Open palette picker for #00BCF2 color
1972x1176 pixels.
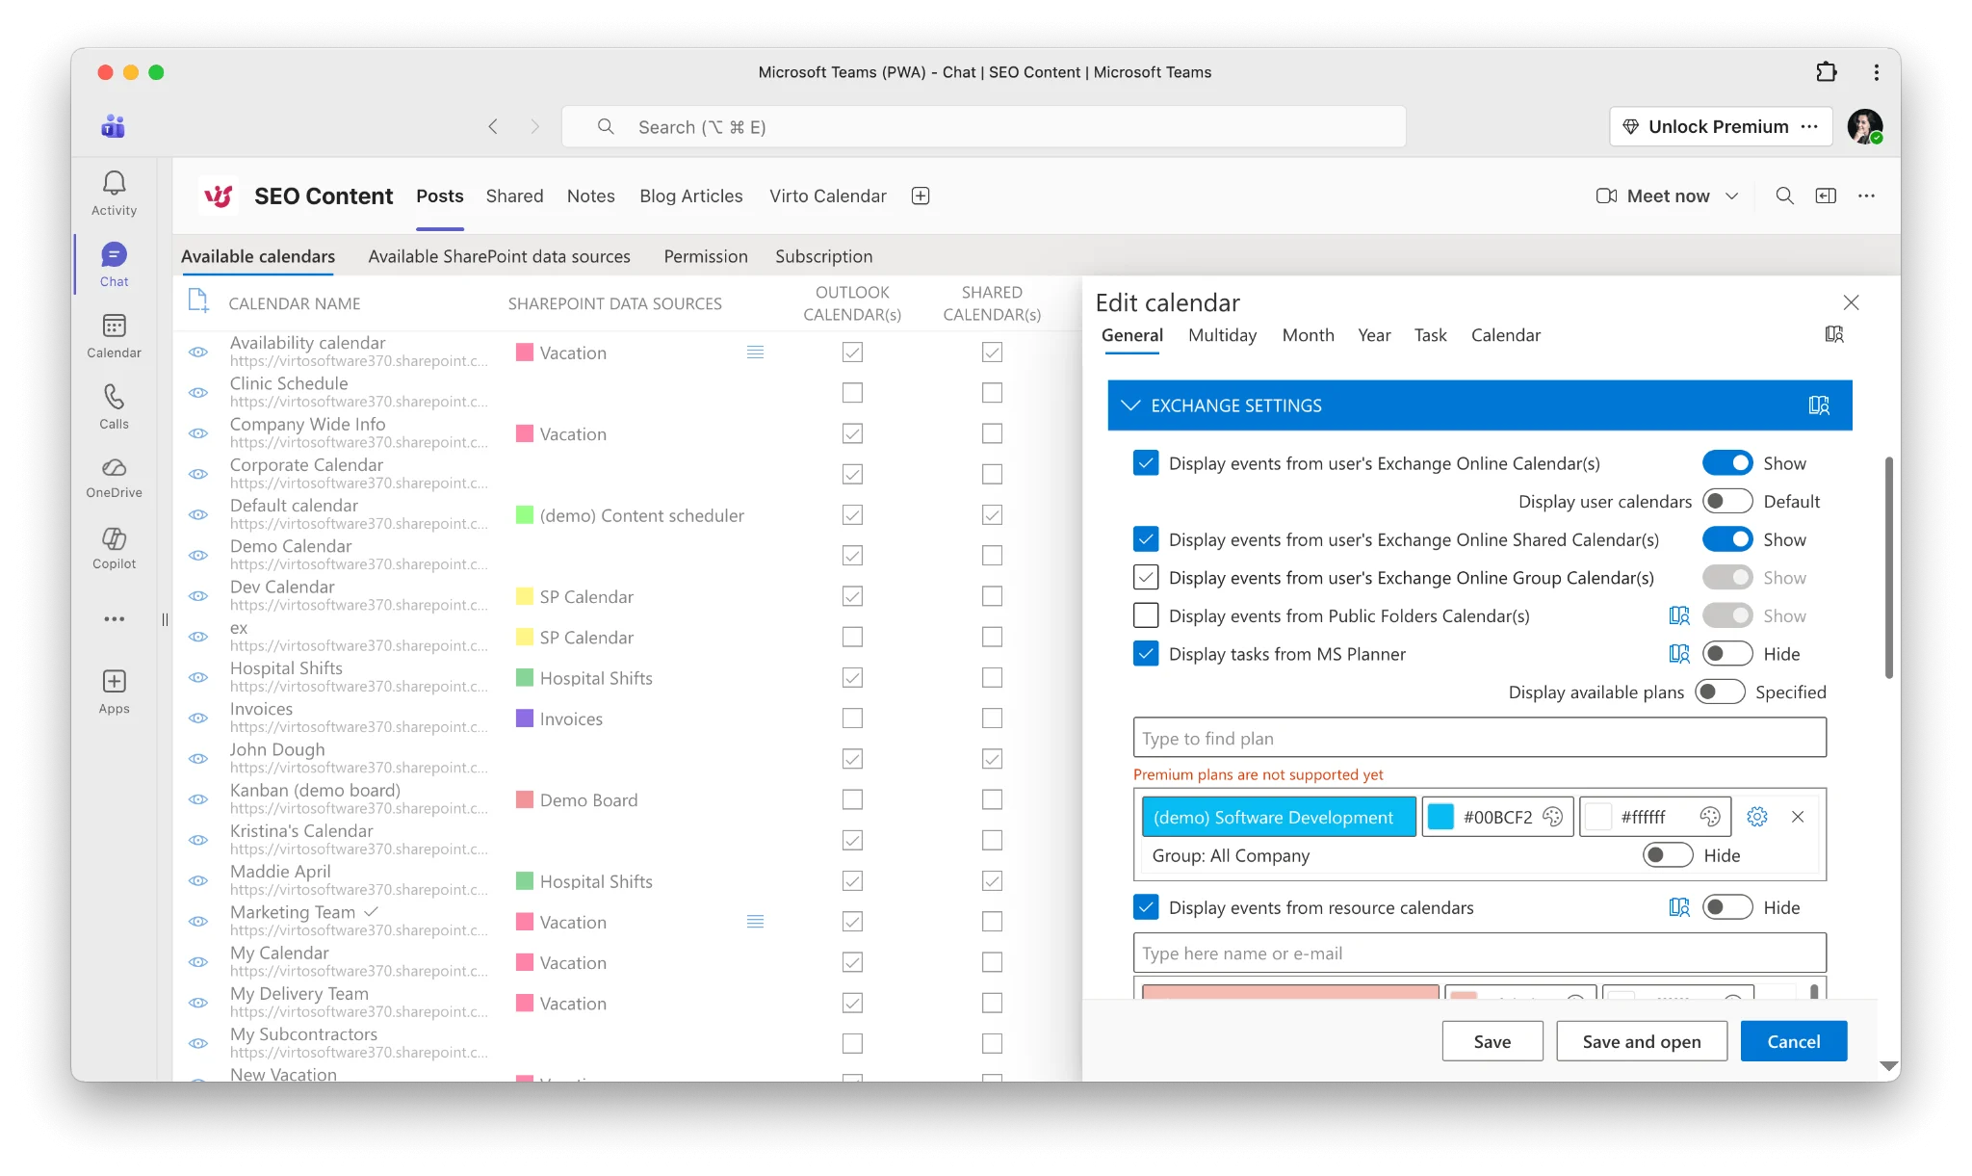(1552, 817)
